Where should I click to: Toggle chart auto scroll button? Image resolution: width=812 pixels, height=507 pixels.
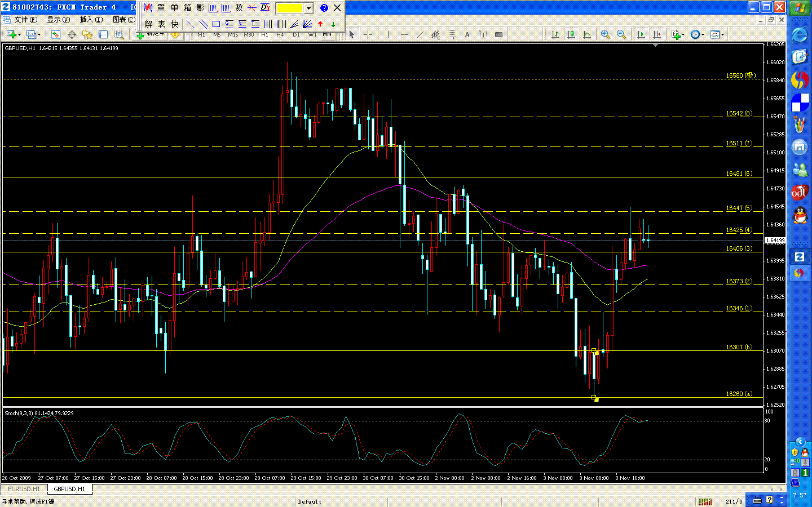tap(641, 34)
